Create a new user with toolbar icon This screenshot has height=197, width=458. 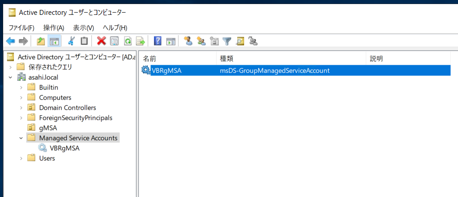(x=188, y=41)
